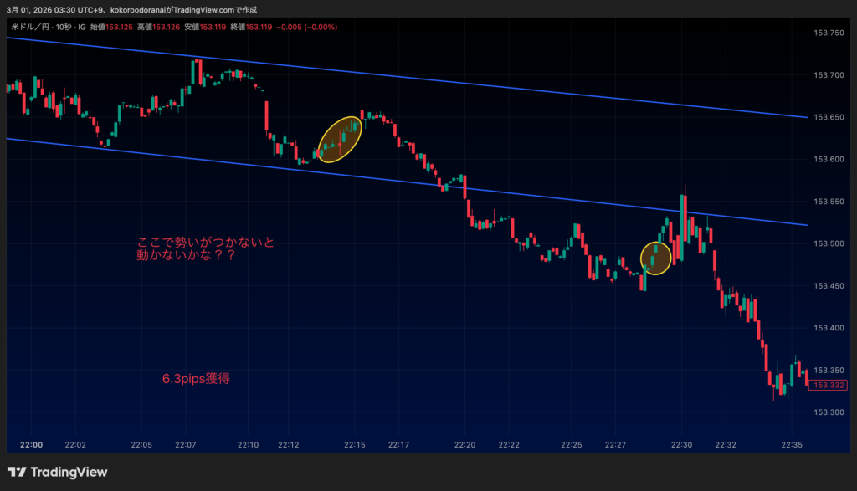Select the small yellow circle near 22:29

(x=655, y=258)
